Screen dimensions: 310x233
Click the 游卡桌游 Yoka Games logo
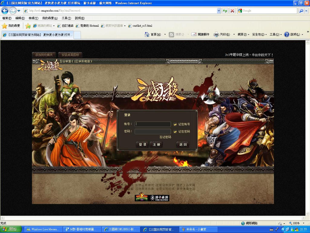click(x=160, y=198)
